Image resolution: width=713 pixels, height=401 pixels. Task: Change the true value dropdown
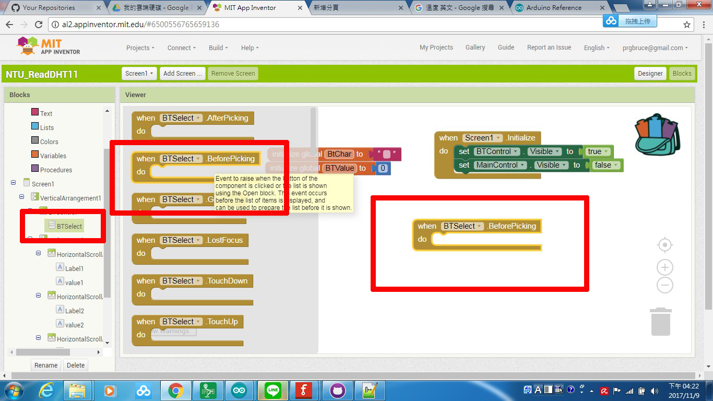[x=598, y=151]
